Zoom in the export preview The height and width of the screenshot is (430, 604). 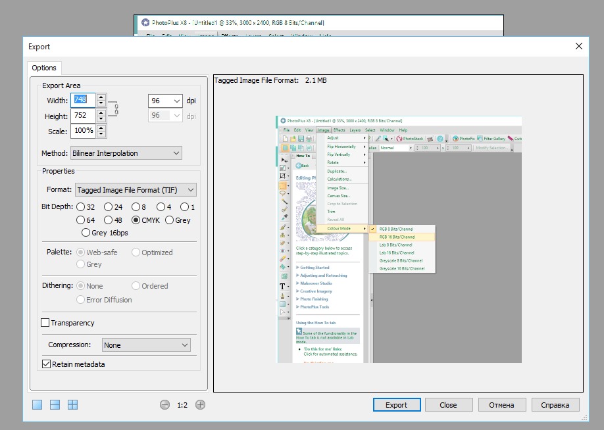(200, 404)
